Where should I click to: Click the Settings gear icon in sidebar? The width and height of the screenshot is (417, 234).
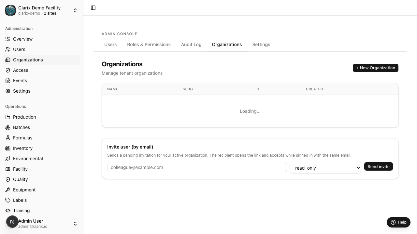click(x=8, y=91)
